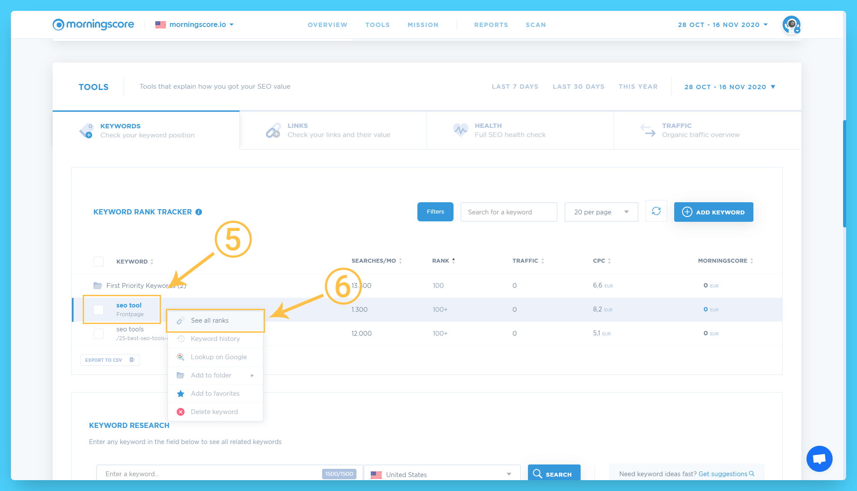Click the red Delete keyword icon
This screenshot has height=491, width=857.
(x=181, y=412)
